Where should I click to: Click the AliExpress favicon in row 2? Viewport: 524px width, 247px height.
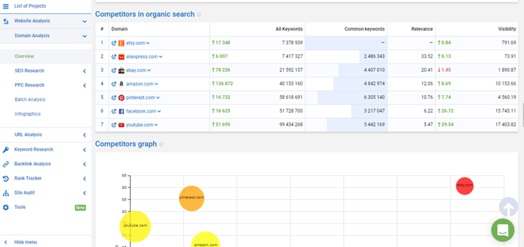click(x=121, y=57)
